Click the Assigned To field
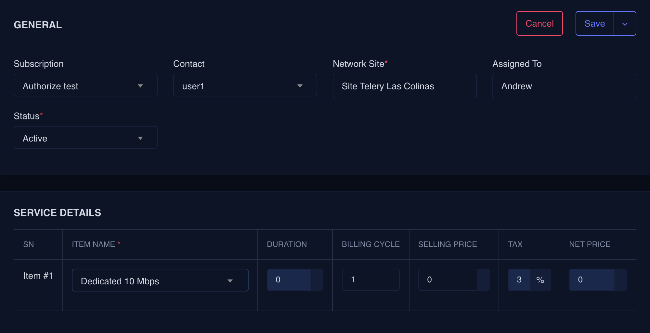 564,86
